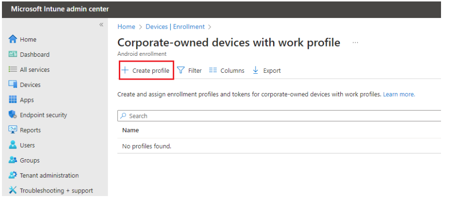
Task: Select the All services list icon
Action: (x=13, y=69)
